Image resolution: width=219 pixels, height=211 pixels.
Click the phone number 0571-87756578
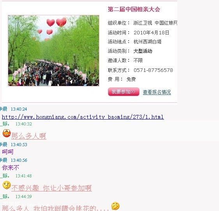point(153,70)
